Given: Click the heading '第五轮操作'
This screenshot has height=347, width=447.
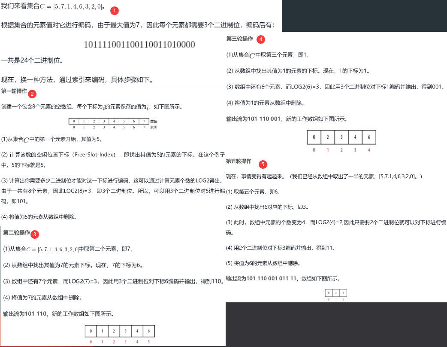Looking at the screenshot, I should pos(239,161).
